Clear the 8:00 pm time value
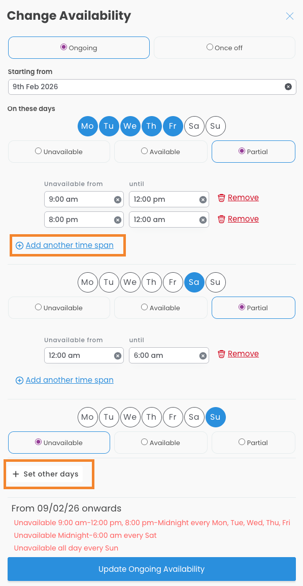 [117, 220]
